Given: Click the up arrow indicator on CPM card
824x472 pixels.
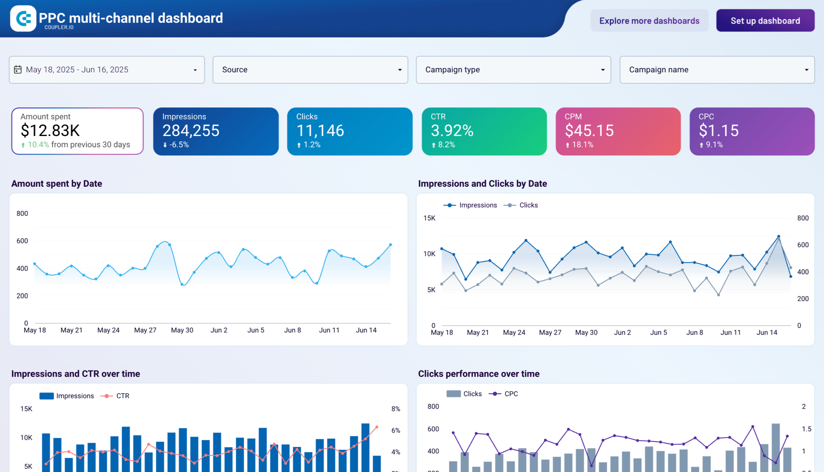Looking at the screenshot, I should click(568, 145).
